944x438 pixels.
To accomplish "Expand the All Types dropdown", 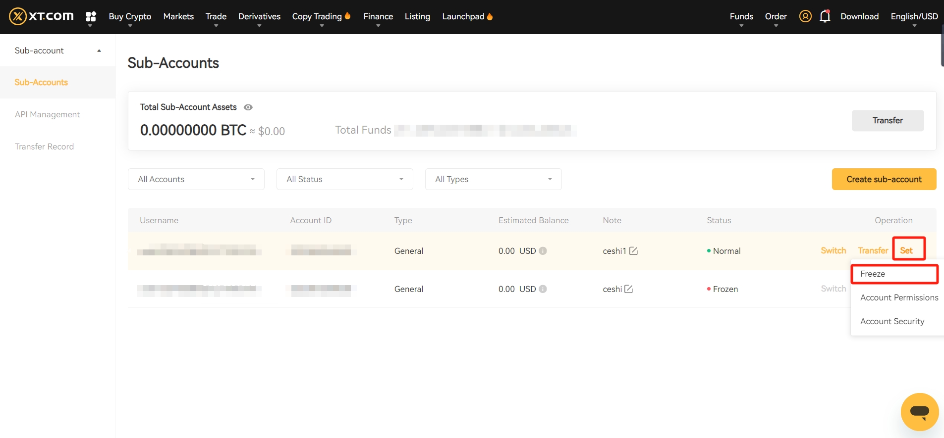I will pos(493,179).
